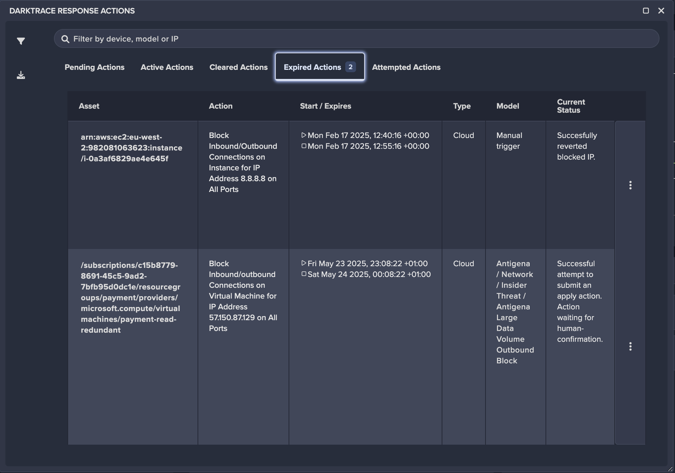Click the Action column header

click(221, 106)
